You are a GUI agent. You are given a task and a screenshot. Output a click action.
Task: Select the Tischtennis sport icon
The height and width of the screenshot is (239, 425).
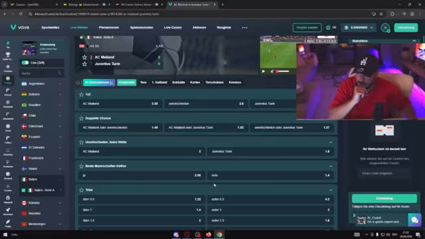8,162
